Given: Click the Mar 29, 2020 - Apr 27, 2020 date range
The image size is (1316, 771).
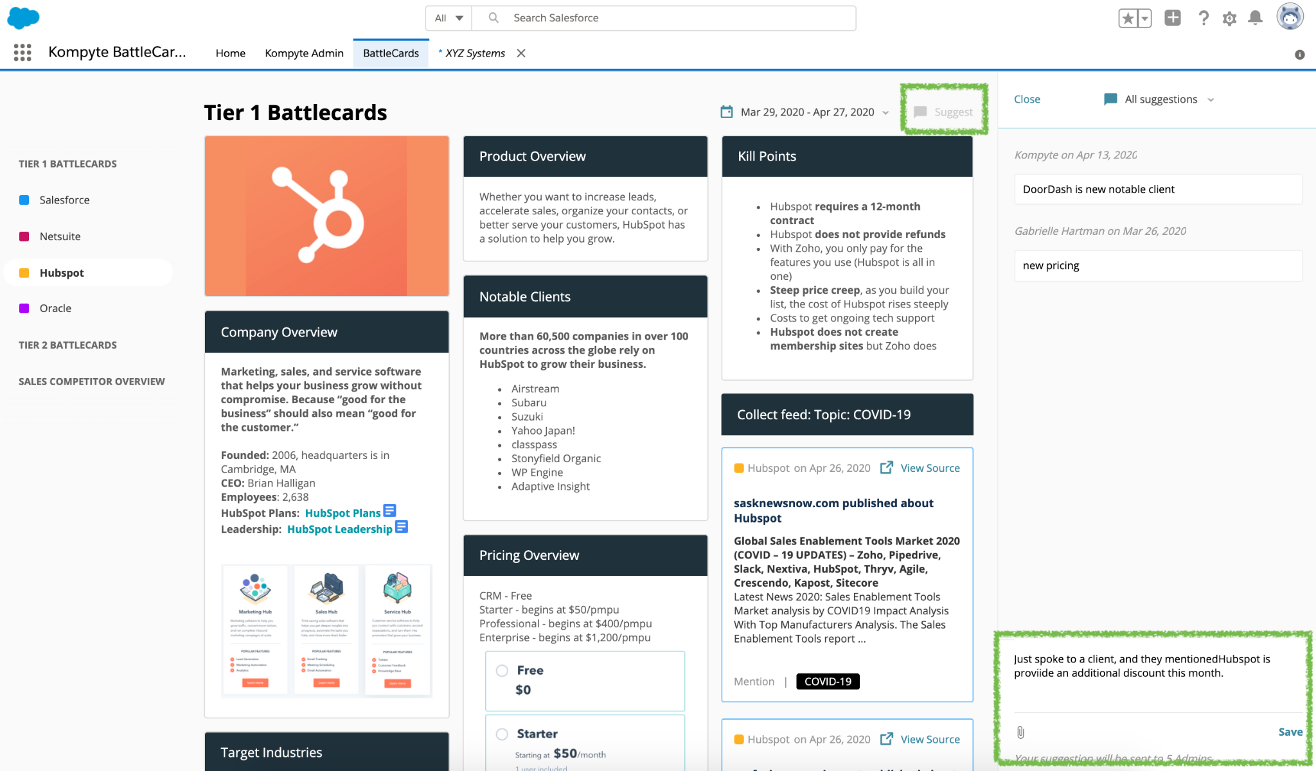Looking at the screenshot, I should [x=807, y=112].
